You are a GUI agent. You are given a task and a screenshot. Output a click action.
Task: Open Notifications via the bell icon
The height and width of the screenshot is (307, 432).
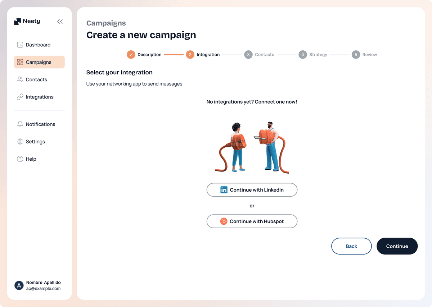pos(20,124)
